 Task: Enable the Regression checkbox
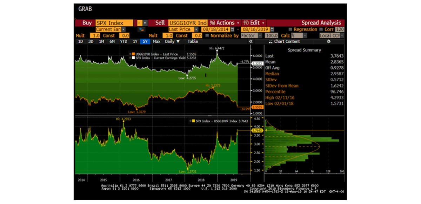coord(290,30)
